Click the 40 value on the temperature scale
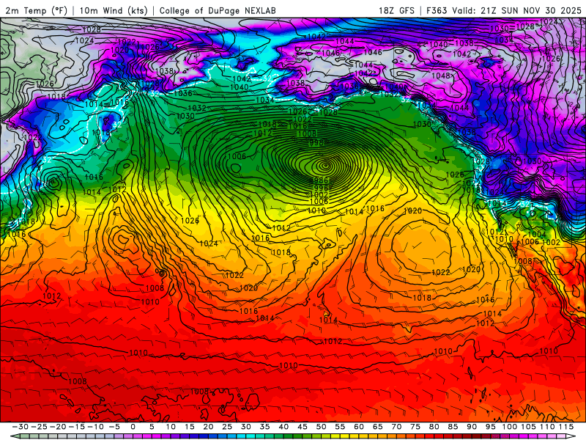The image size is (586, 440). (x=283, y=427)
